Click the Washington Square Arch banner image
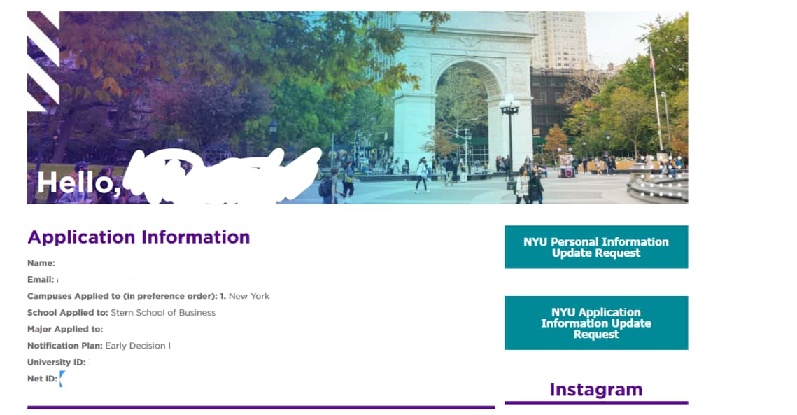797x415 pixels. tap(358, 107)
